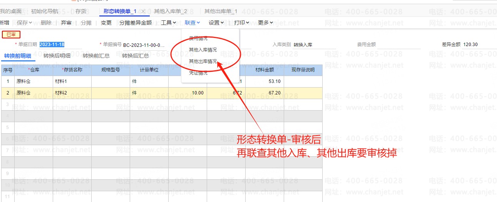Click the 弃审 button
This screenshot has width=497, height=202.
(x=66, y=23)
